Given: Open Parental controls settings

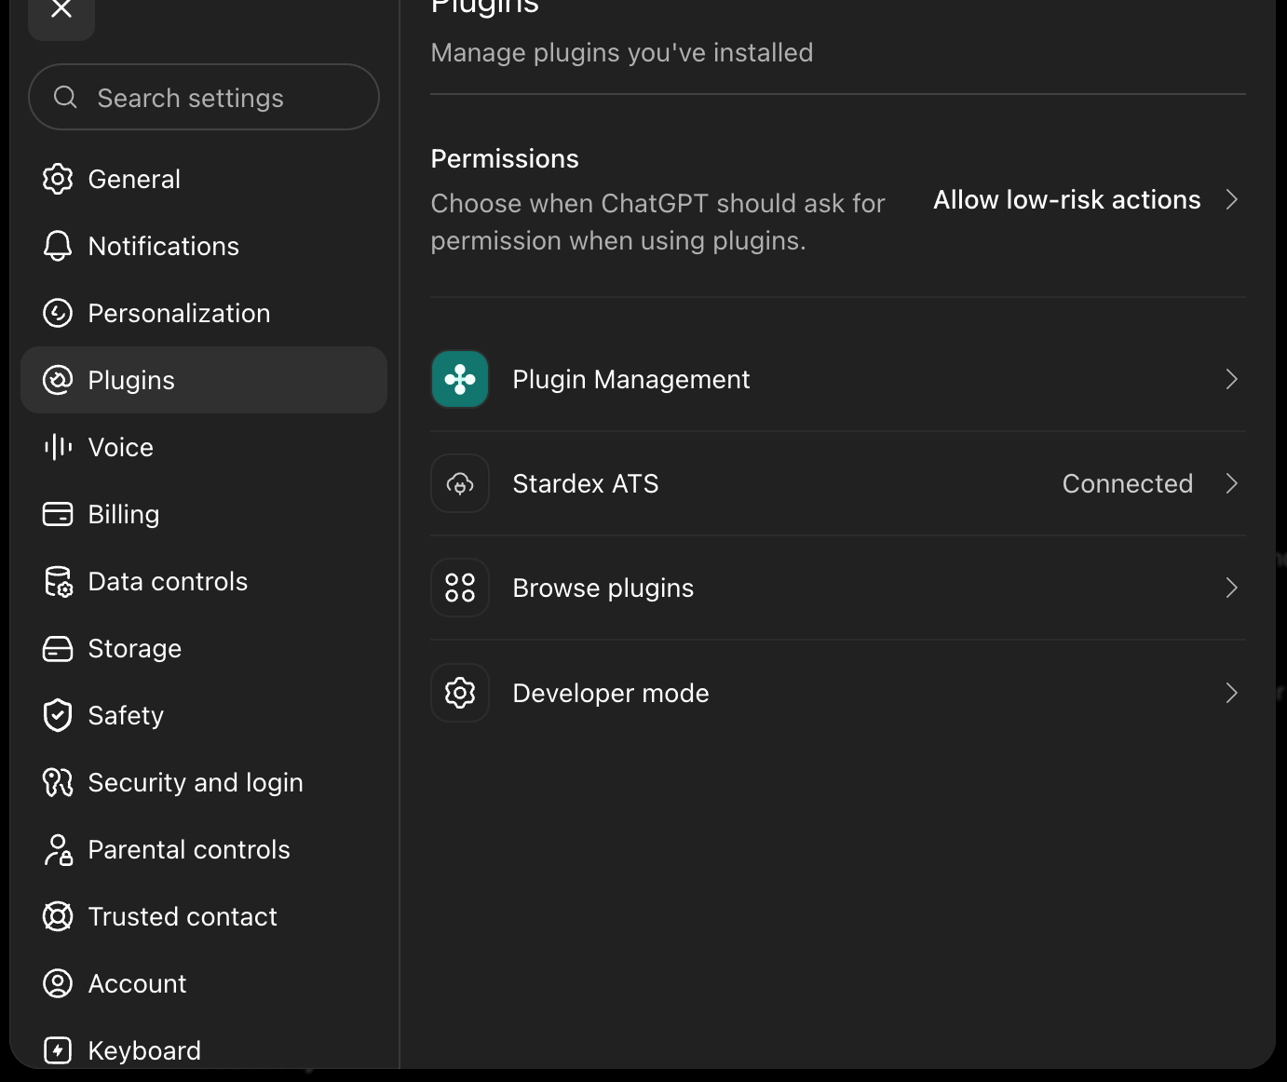Looking at the screenshot, I should pyautogui.click(x=204, y=849).
